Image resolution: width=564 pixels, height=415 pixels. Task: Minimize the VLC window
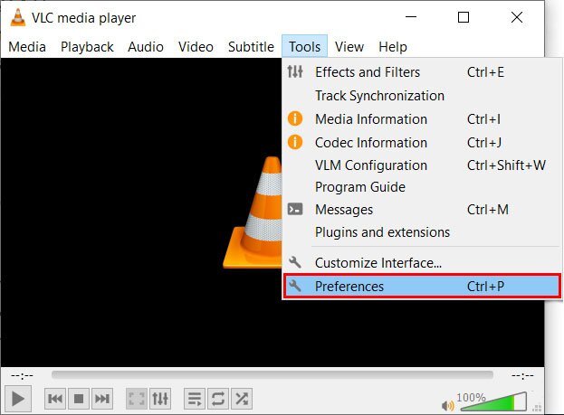point(411,17)
